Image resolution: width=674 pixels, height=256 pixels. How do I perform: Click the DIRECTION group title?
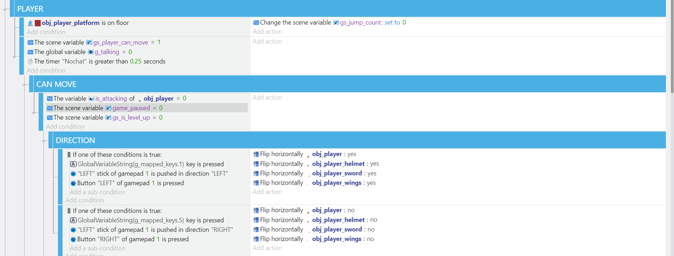(75, 141)
